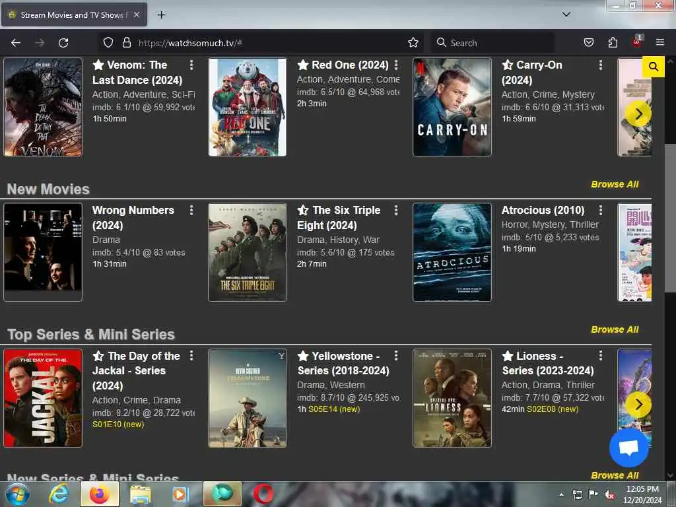Favorite Venom: The Last Dance with star
The height and width of the screenshot is (507, 676).
click(98, 65)
